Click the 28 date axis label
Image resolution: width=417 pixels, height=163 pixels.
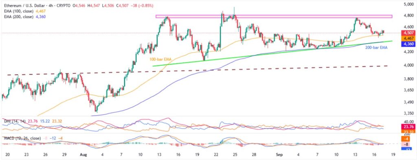click(x=254, y=154)
